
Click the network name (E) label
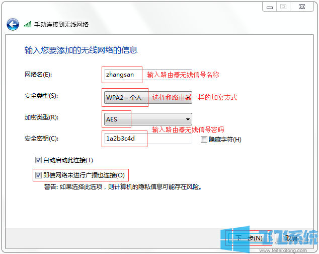(38, 75)
